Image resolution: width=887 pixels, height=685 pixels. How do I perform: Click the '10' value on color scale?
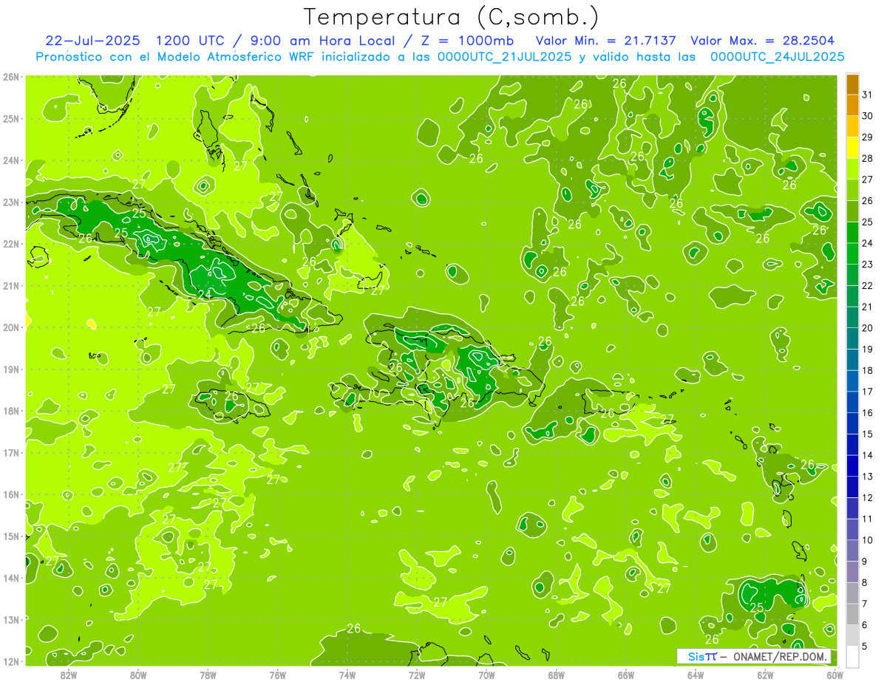point(868,540)
